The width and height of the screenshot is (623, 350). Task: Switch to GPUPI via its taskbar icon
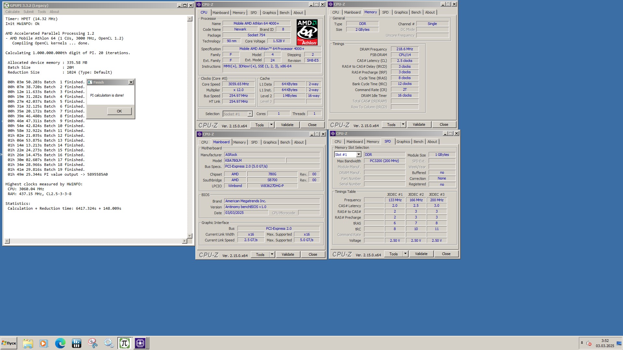125,343
